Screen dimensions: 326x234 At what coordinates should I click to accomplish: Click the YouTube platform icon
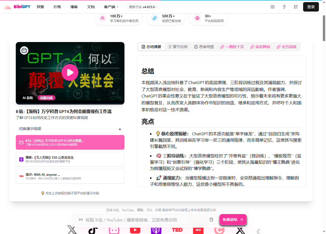135,230
